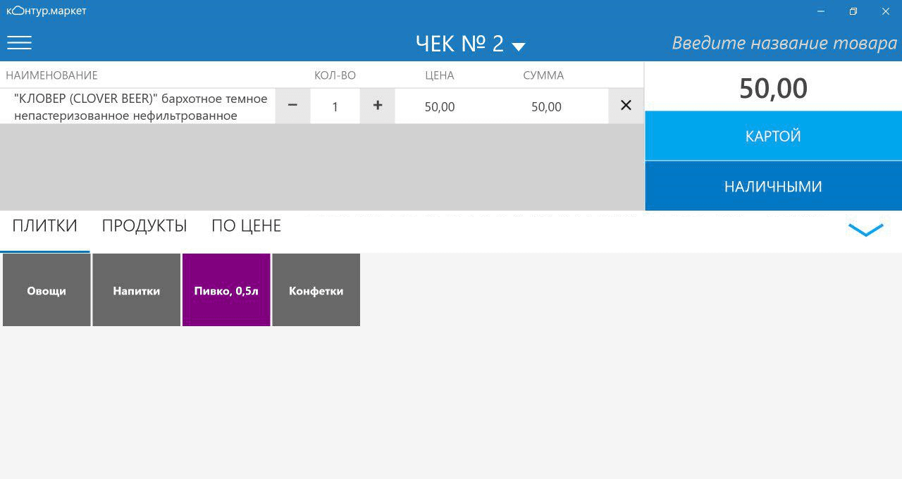Pay by card with КАРТОЙ

click(773, 136)
